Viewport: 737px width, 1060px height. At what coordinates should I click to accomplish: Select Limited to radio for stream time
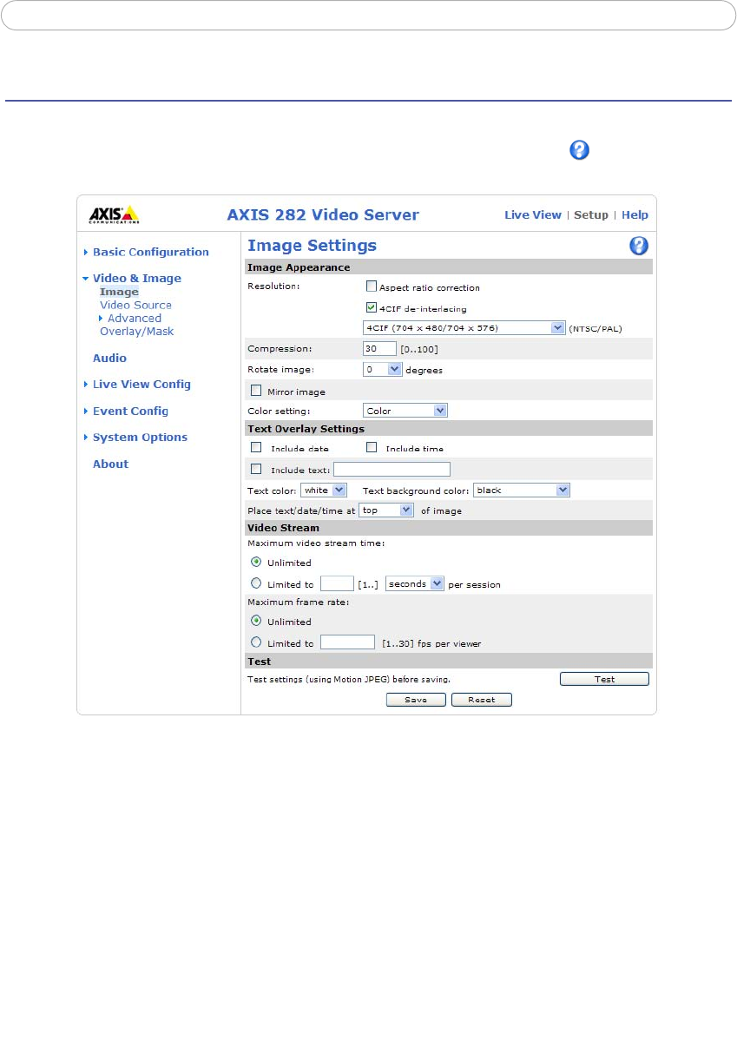click(256, 583)
